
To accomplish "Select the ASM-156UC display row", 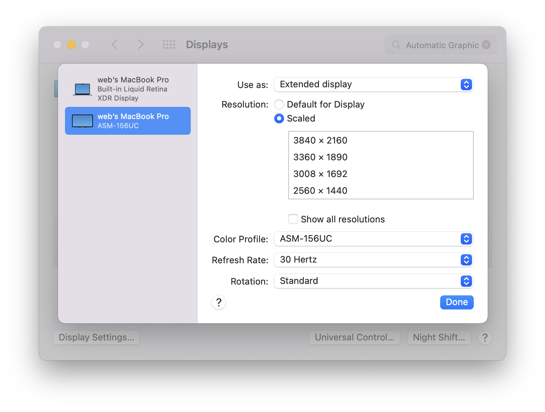I will (x=128, y=121).
